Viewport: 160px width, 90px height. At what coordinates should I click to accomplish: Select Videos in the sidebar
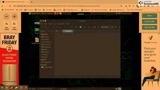pyautogui.click(x=44, y=54)
